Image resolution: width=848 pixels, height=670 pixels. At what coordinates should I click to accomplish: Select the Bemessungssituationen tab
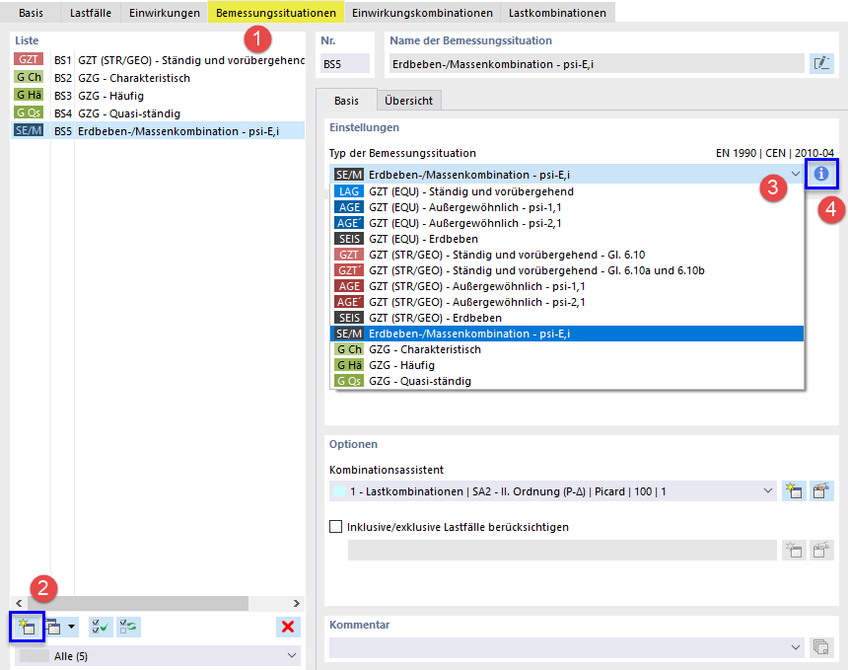276,13
